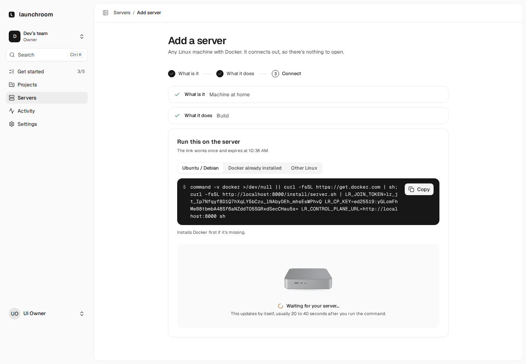Click the Any Linux machine with Docker subtitle
Screen dimensions: 526x364
pyautogui.click(x=256, y=52)
